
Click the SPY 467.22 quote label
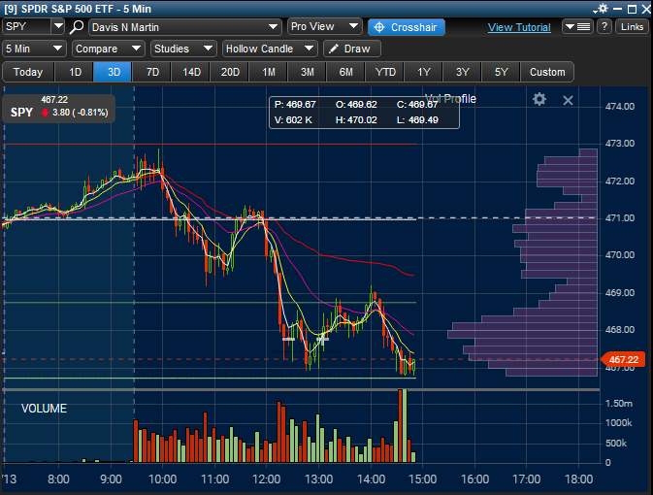(59, 108)
